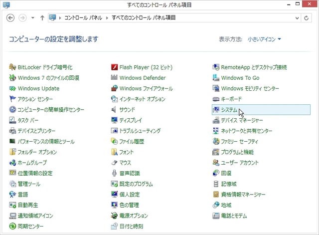Click the Windows ファイアウォール icon
The image size is (319, 235).
(114, 88)
